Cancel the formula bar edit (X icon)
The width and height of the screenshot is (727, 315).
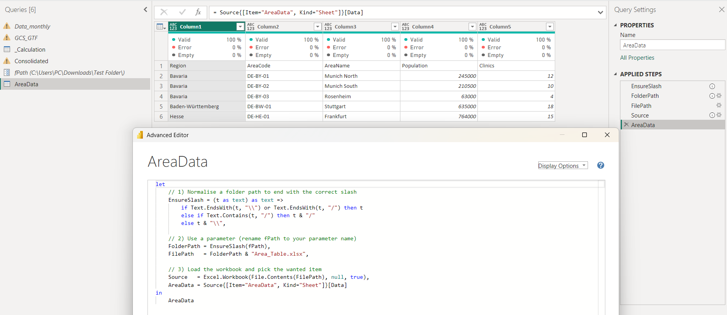point(164,12)
